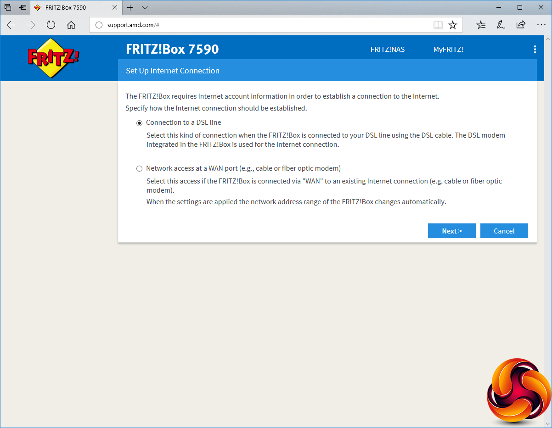Viewport: 552px width, 428px height.
Task: Open the three-dot FRITZ!Box menu
Action: tap(535, 50)
